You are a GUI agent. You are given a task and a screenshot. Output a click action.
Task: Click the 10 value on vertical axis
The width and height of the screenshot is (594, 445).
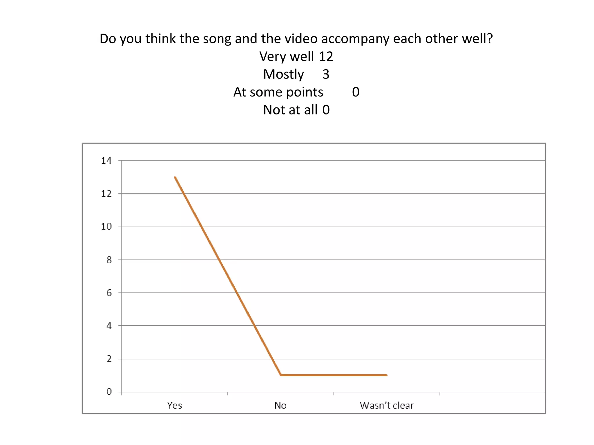[106, 227]
